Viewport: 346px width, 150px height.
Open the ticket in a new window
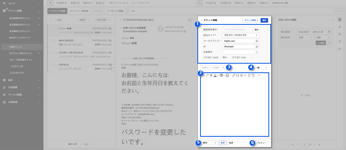point(189,20)
